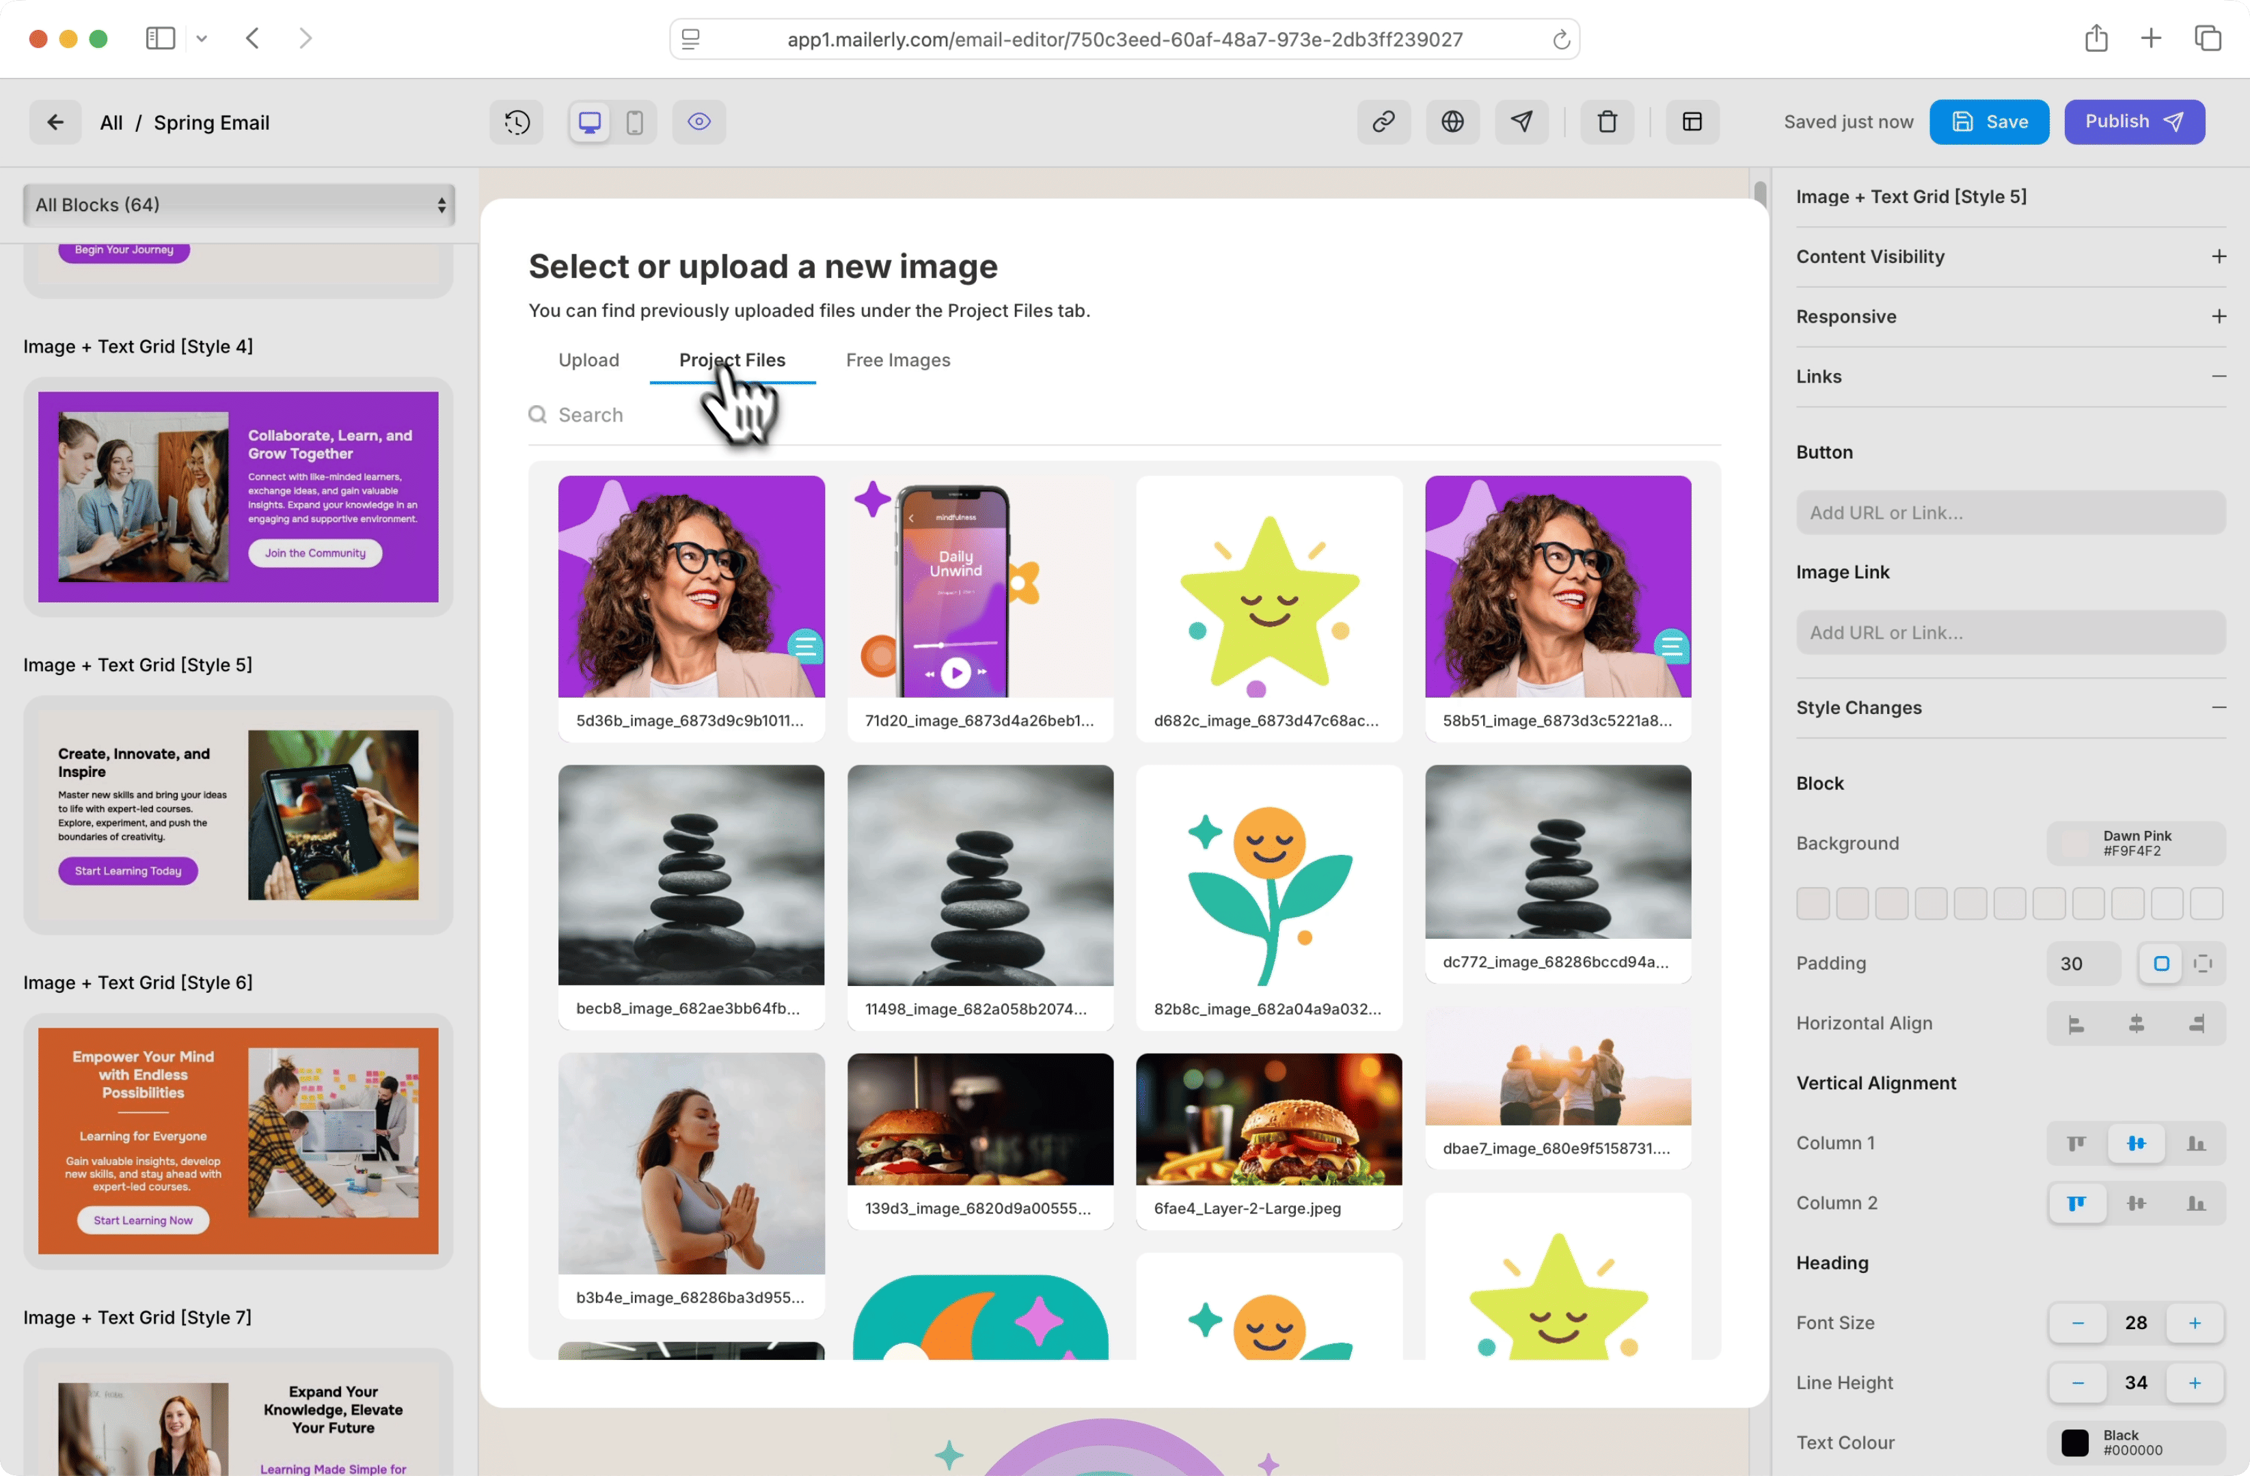Click the Button URL input field
The height and width of the screenshot is (1476, 2250).
[2011, 512]
